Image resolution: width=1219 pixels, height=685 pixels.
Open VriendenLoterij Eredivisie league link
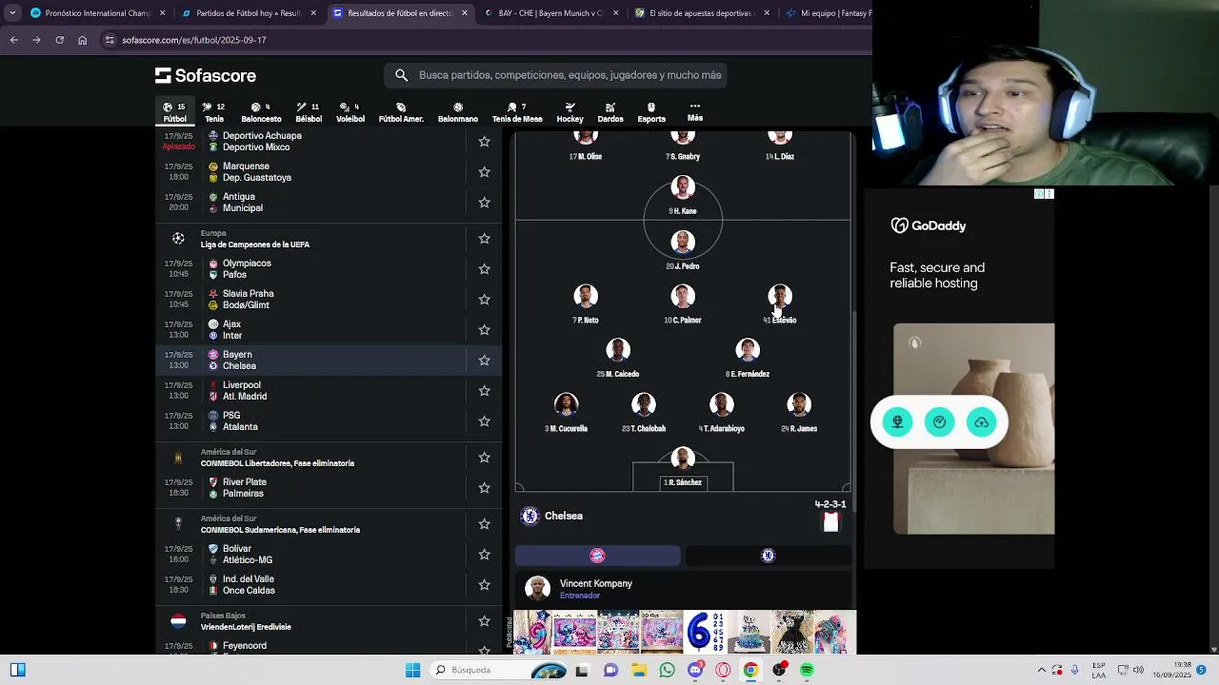click(246, 627)
